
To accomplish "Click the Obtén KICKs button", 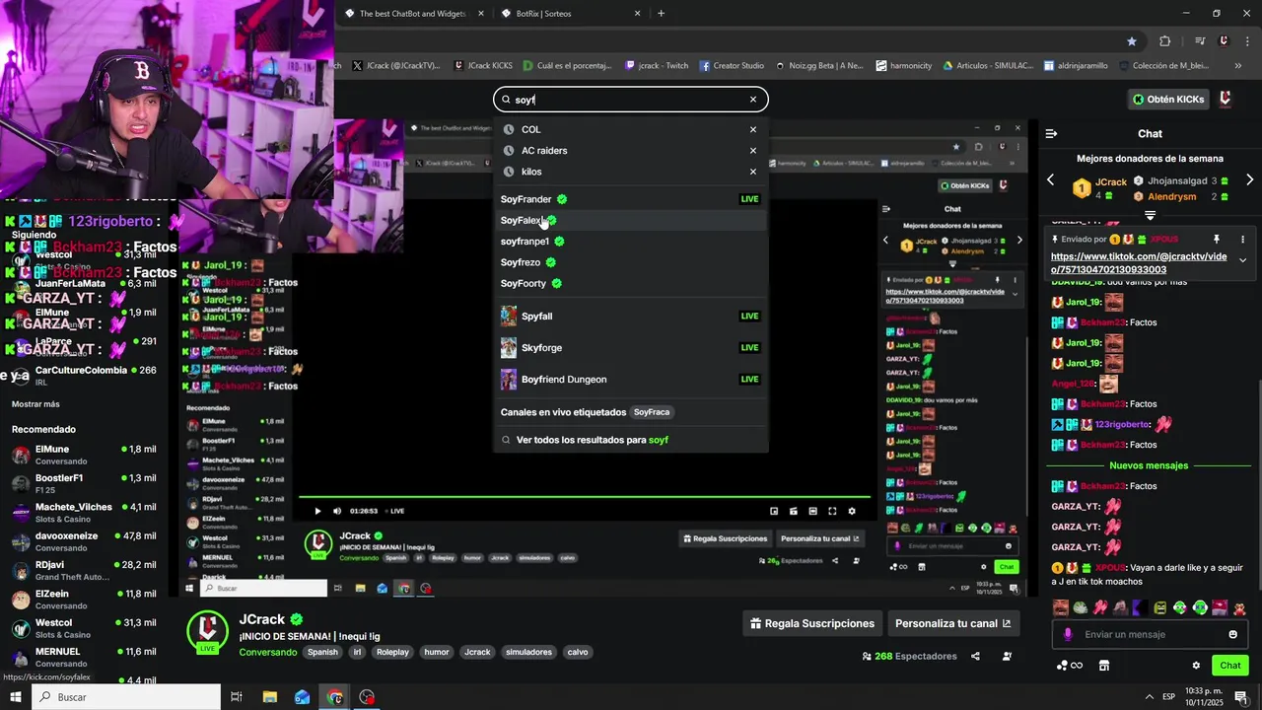I will point(1168,100).
